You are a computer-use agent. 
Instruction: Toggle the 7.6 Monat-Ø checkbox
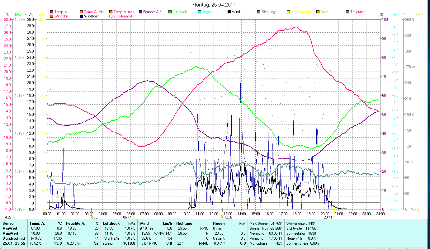click(111, 16)
